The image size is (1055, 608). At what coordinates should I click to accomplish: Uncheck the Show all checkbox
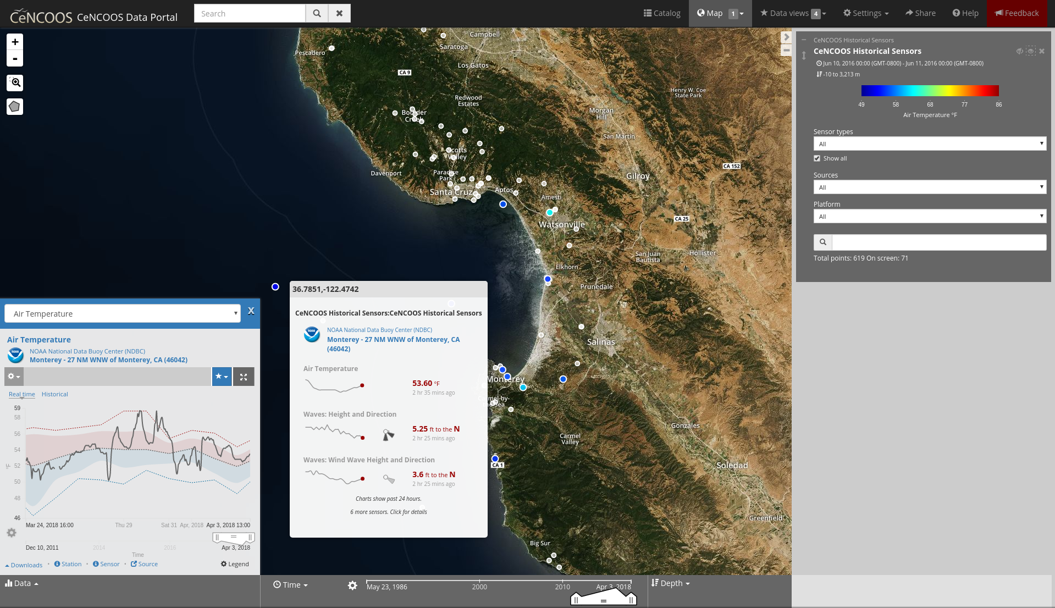817,158
